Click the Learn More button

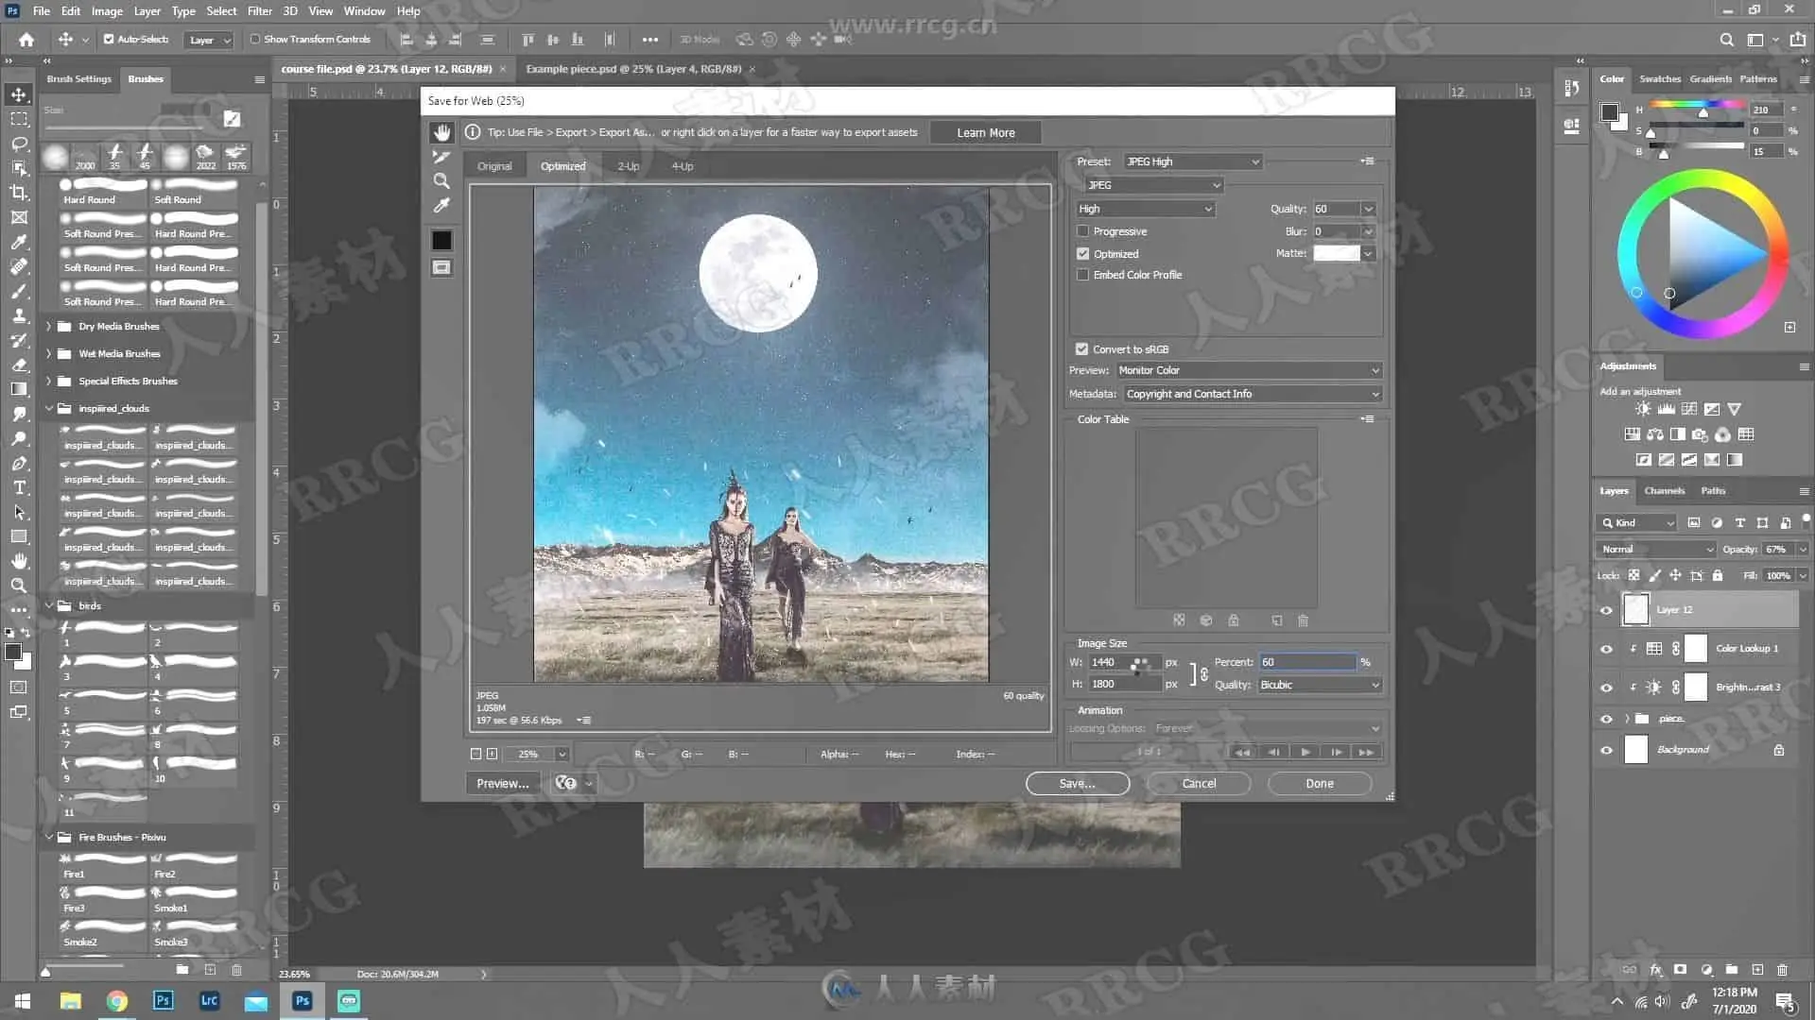click(x=985, y=133)
